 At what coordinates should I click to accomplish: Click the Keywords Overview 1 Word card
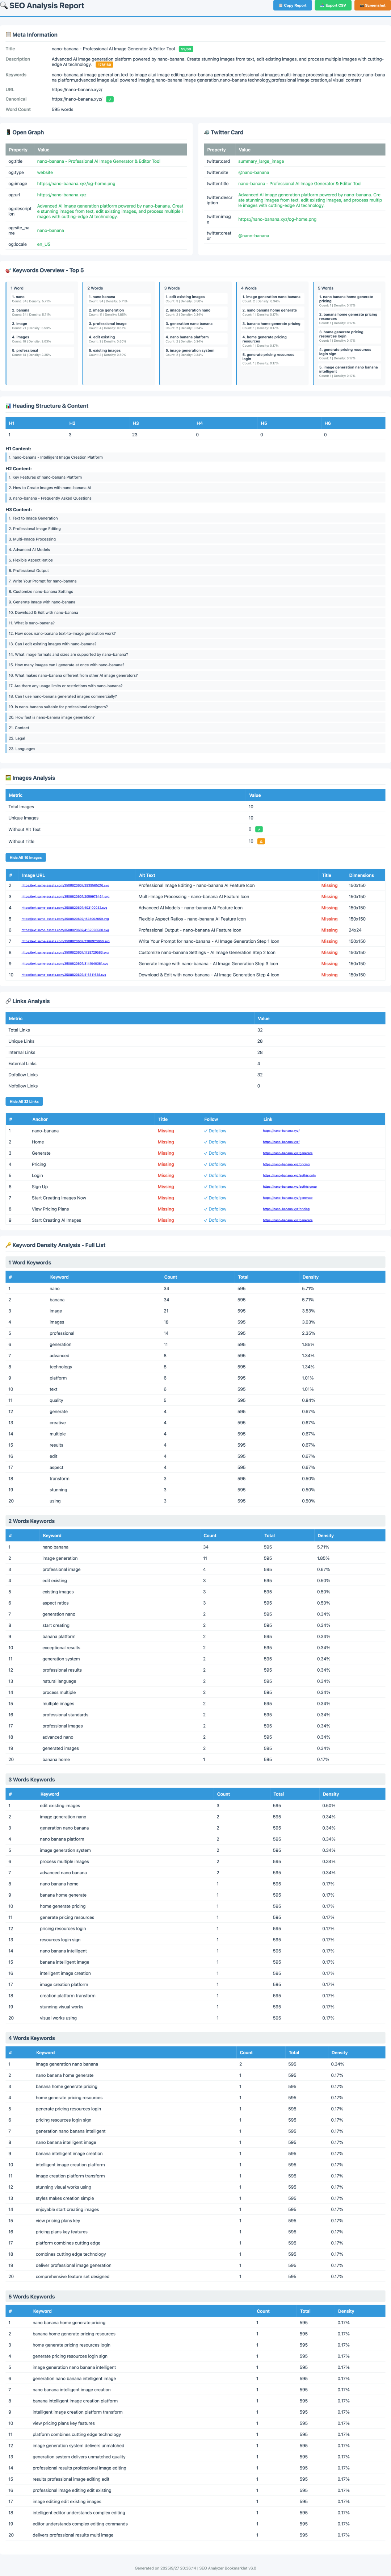(43, 333)
